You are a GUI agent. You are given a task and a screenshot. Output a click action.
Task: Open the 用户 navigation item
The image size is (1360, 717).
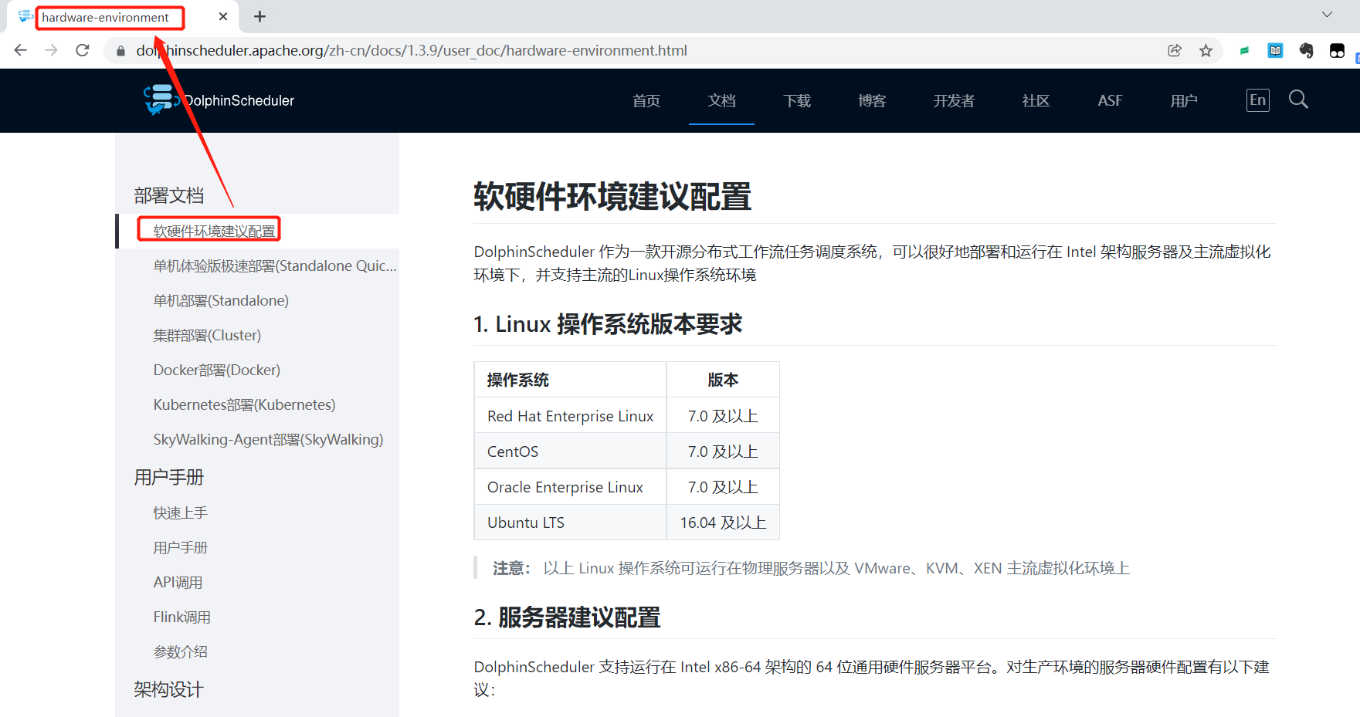point(1184,101)
